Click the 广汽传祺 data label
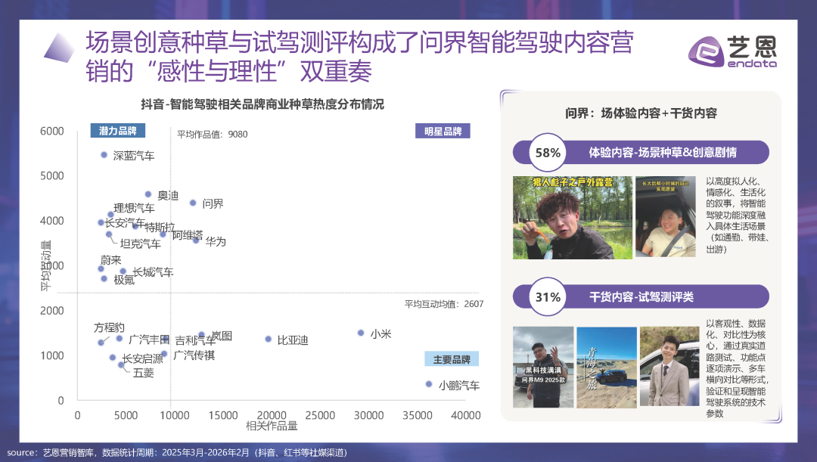Image resolution: width=817 pixels, height=462 pixels. pyautogui.click(x=194, y=355)
